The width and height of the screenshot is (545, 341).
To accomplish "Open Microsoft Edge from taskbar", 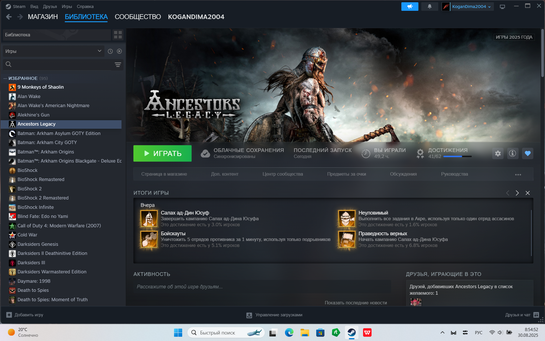I will click(289, 332).
